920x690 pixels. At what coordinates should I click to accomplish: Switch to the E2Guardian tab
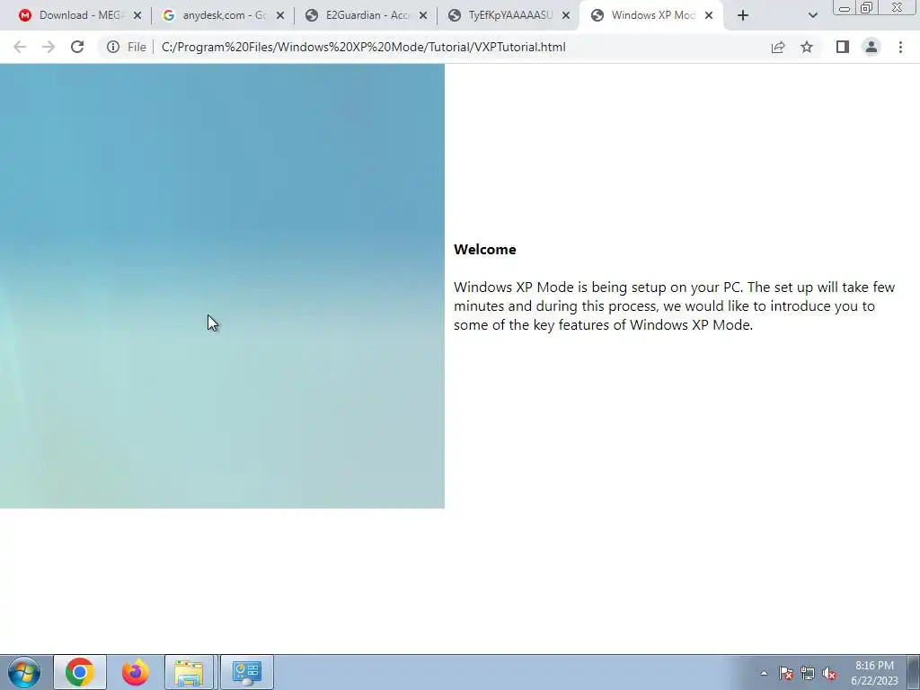(x=367, y=16)
